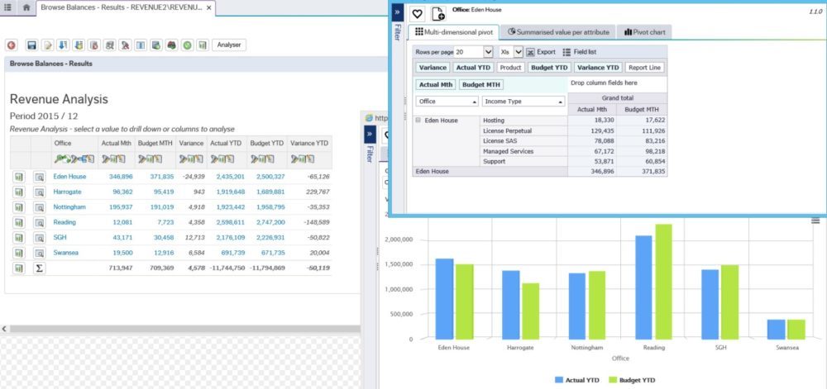This screenshot has height=389, width=827.
Task: Click the Analyser button
Action: (x=229, y=45)
